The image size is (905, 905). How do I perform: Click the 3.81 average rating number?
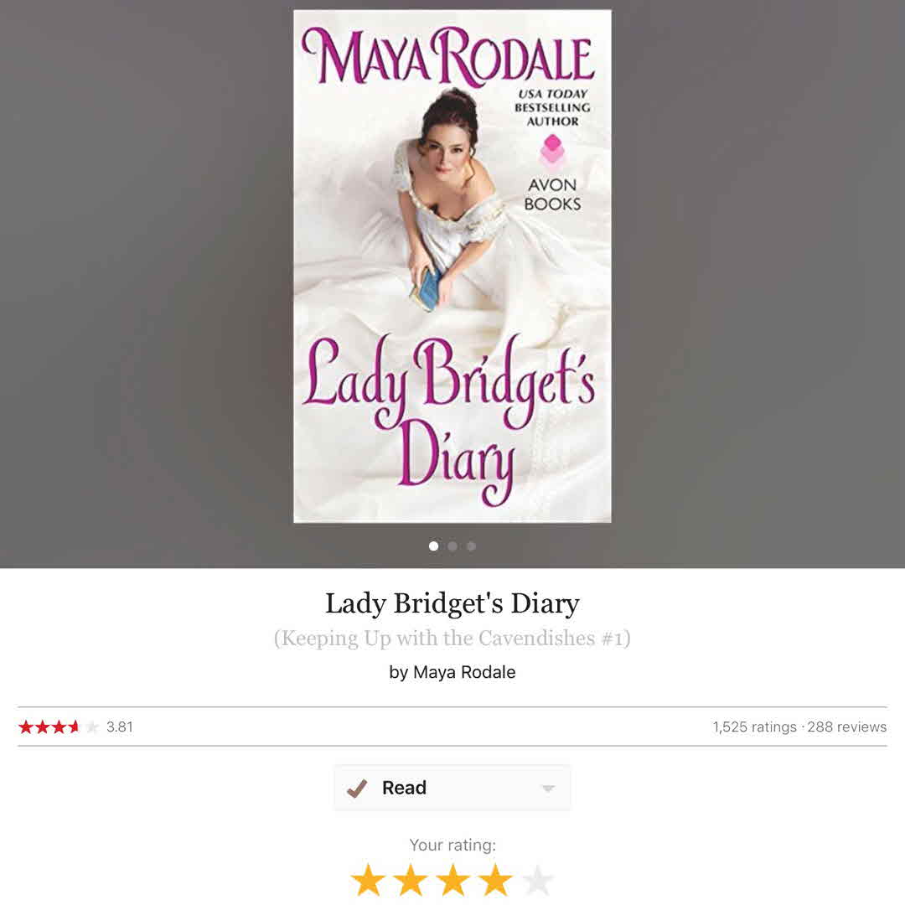point(120,727)
